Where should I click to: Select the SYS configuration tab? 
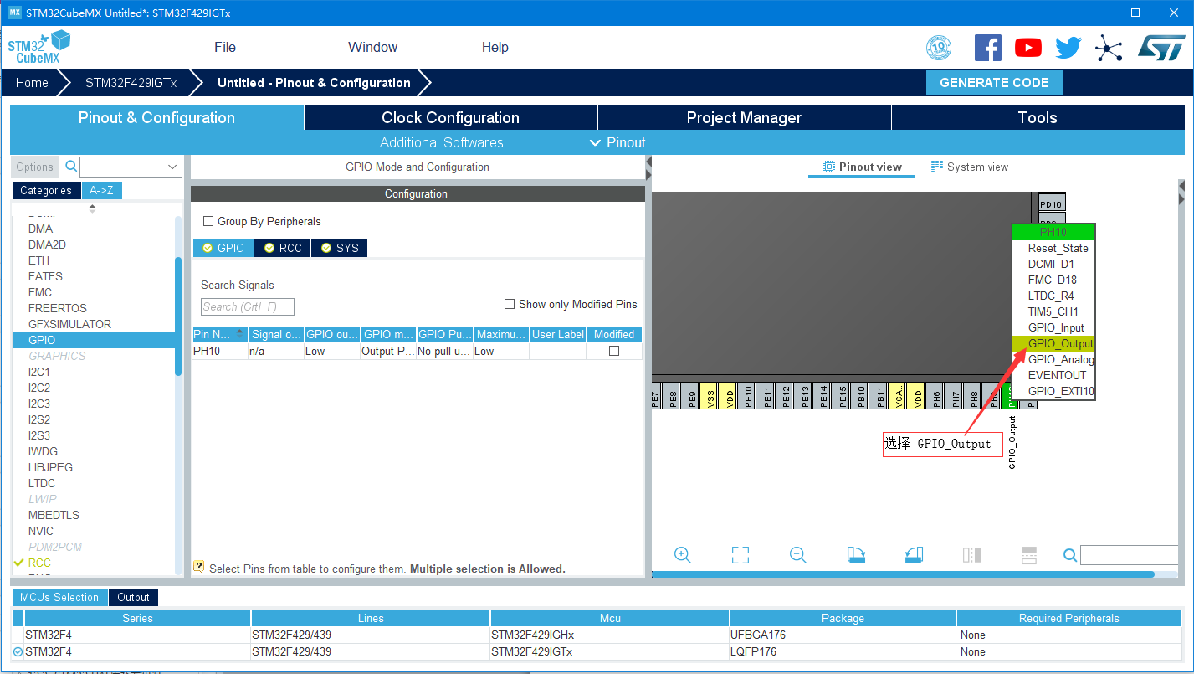pos(339,248)
